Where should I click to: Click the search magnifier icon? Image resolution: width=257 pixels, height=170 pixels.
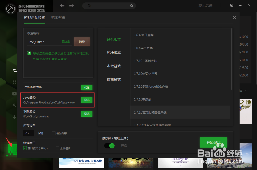132,6
